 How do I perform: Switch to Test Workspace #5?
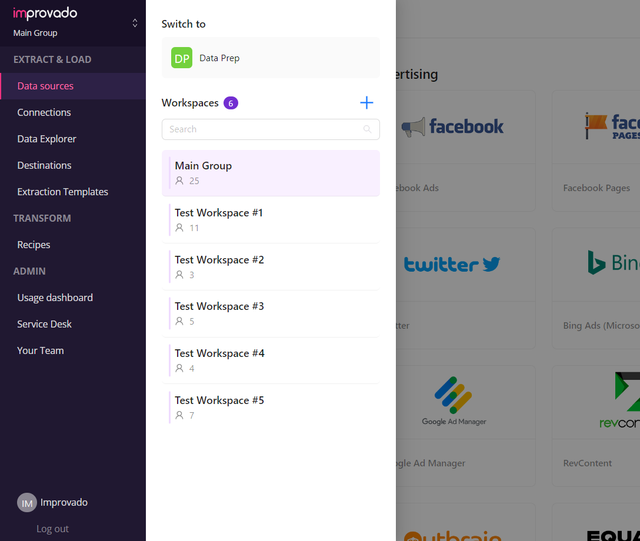(271, 408)
